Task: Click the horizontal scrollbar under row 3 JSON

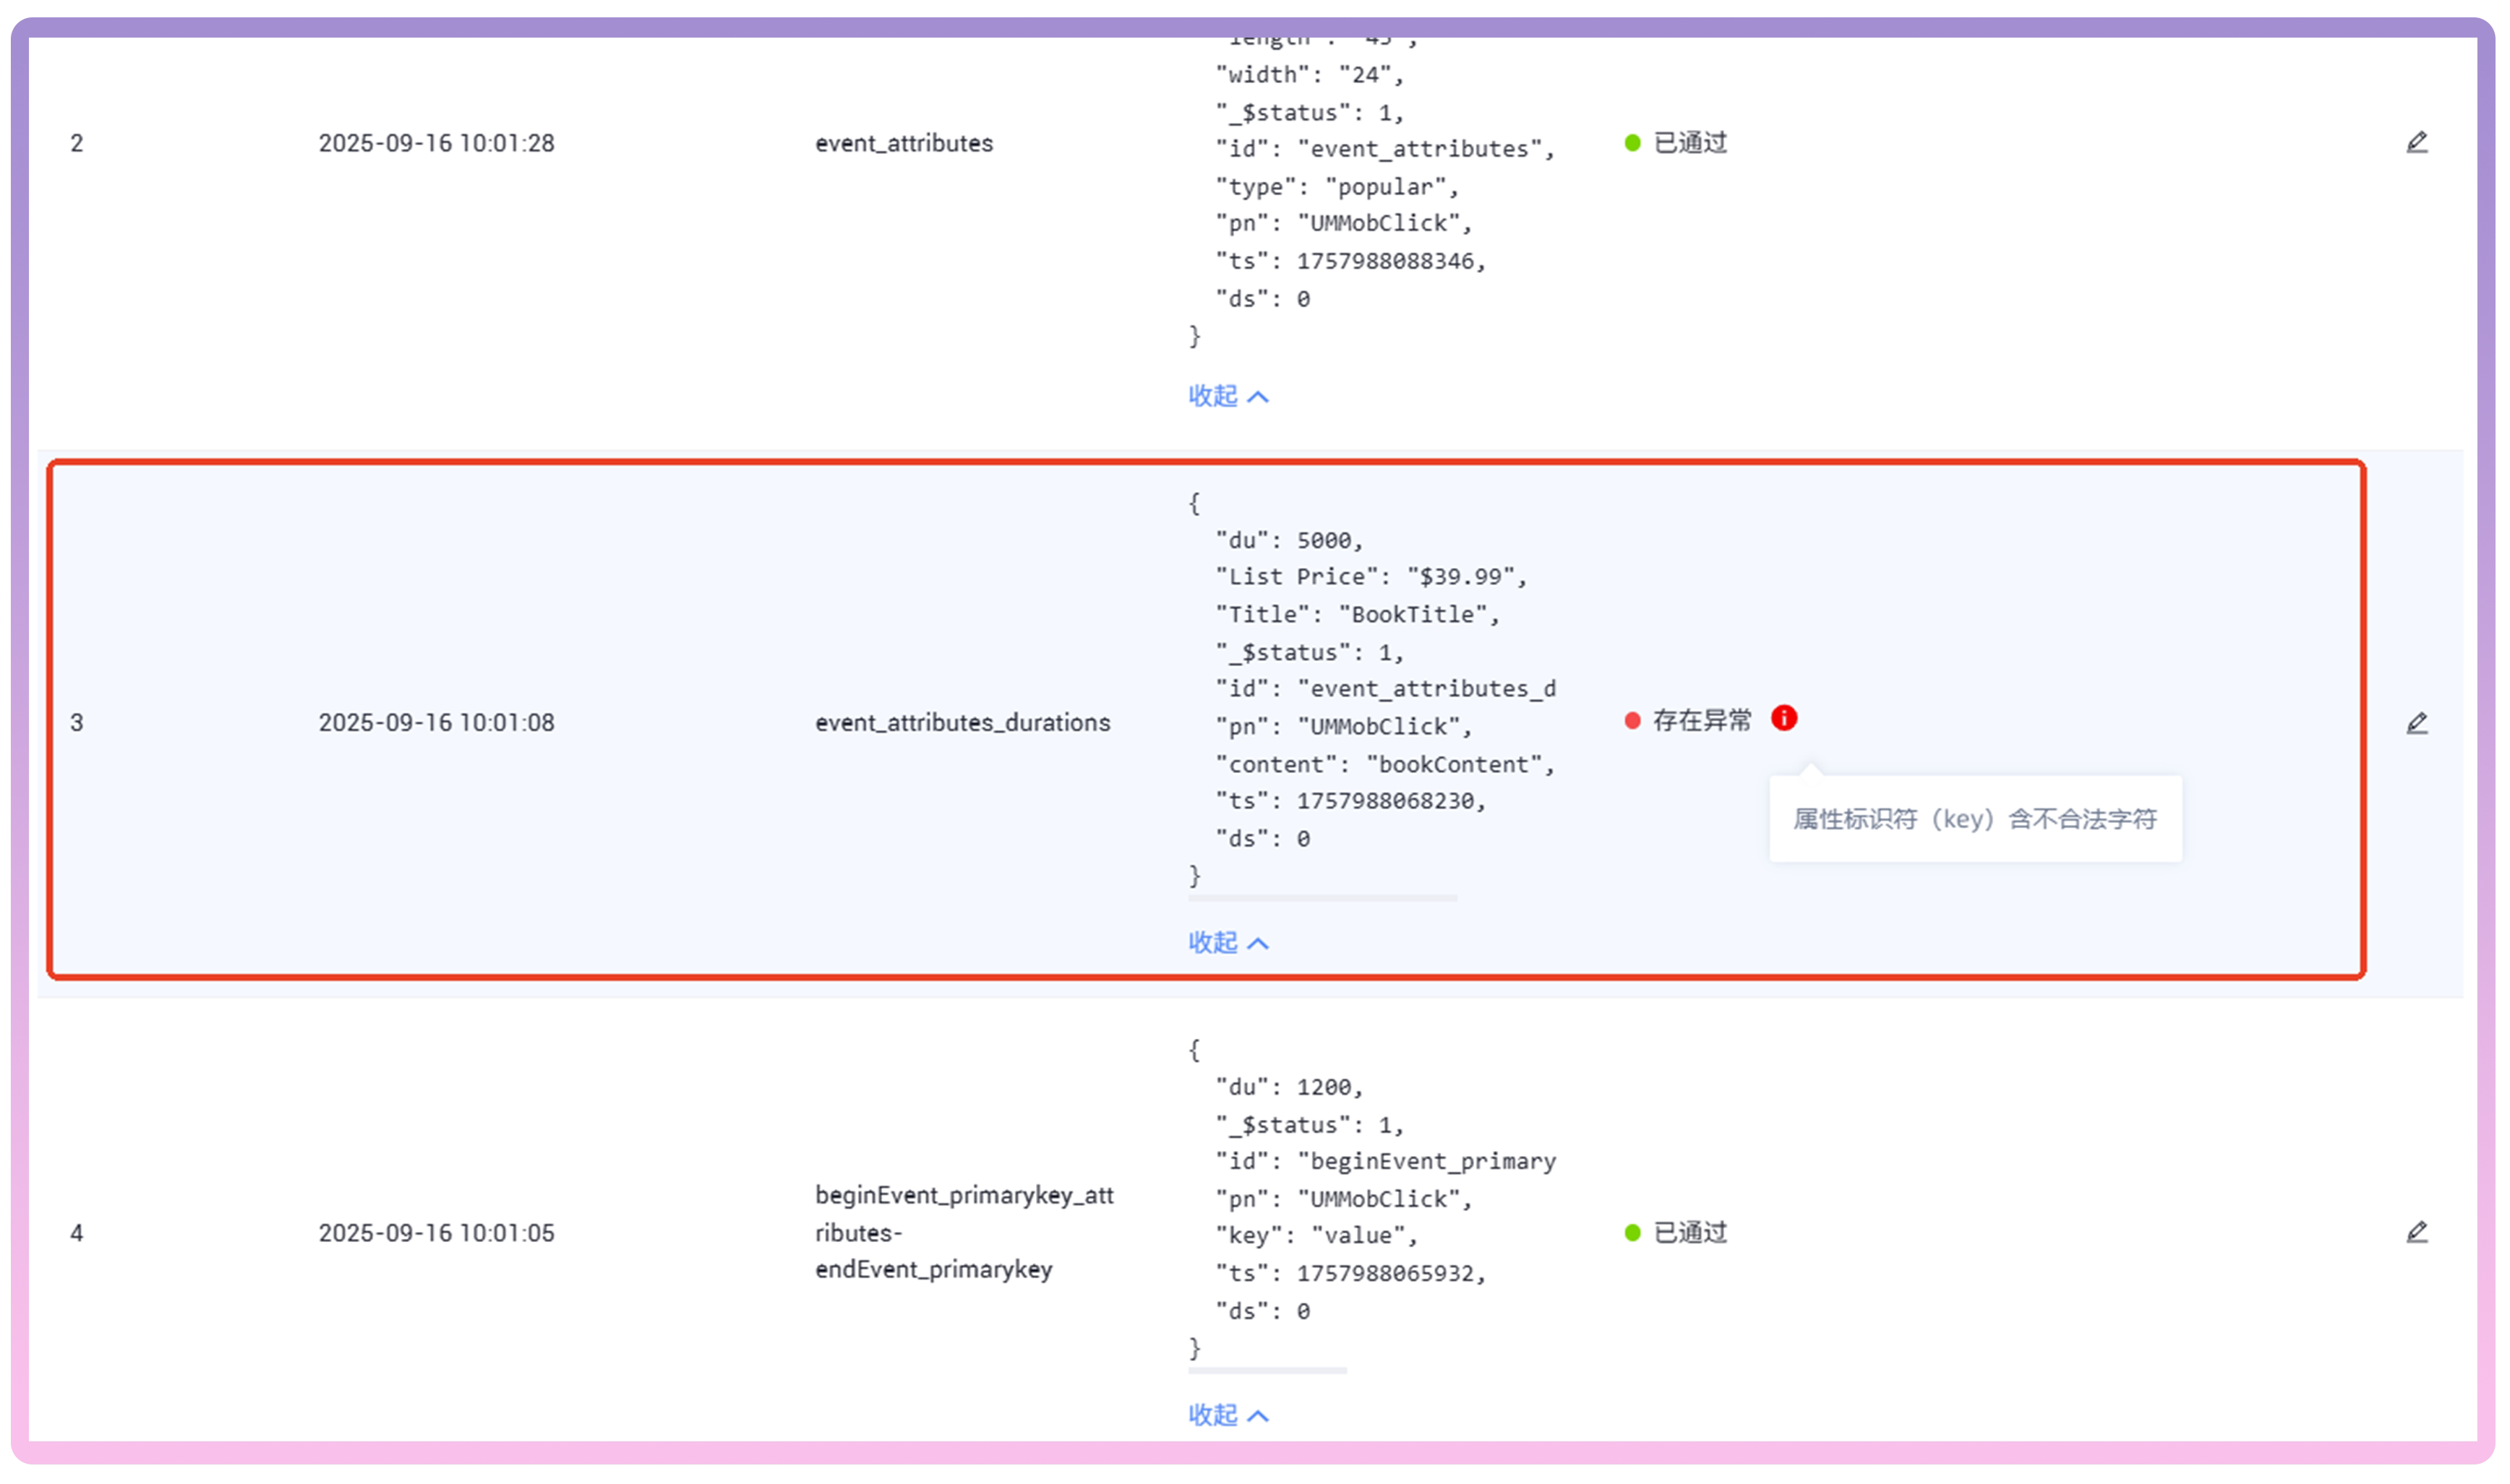Action: pos(1321,898)
